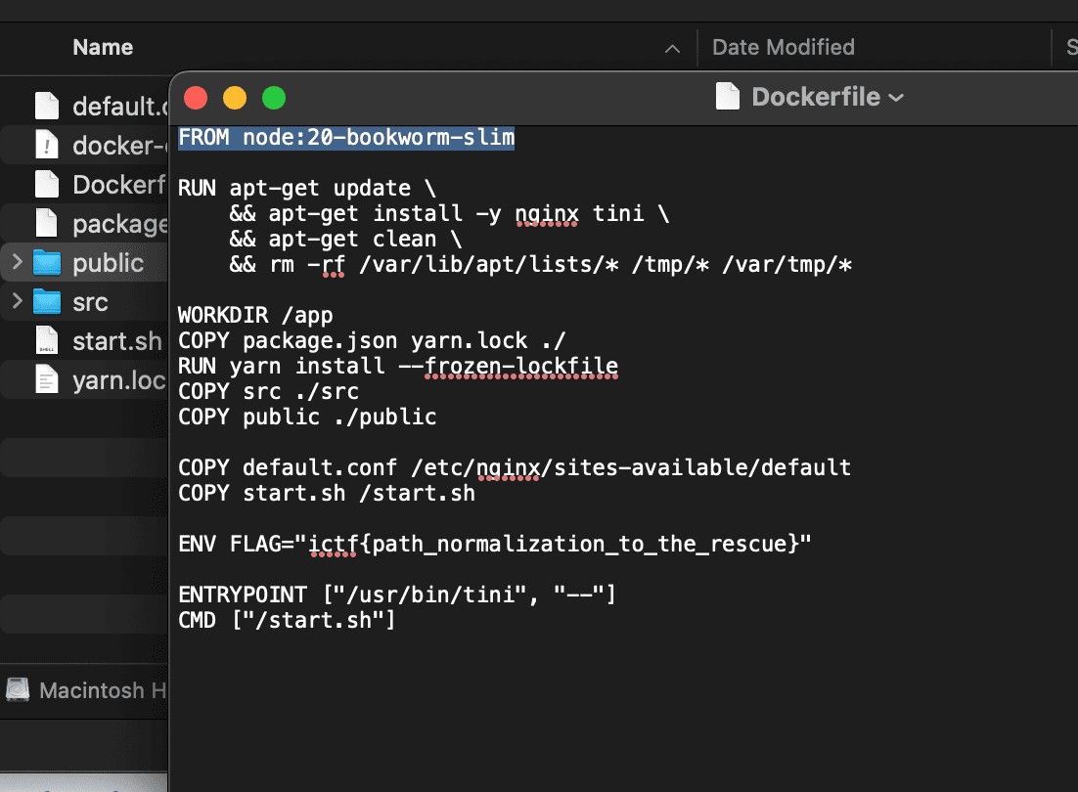
Task: Sort files by Date Modified column header
Action: pos(783,47)
